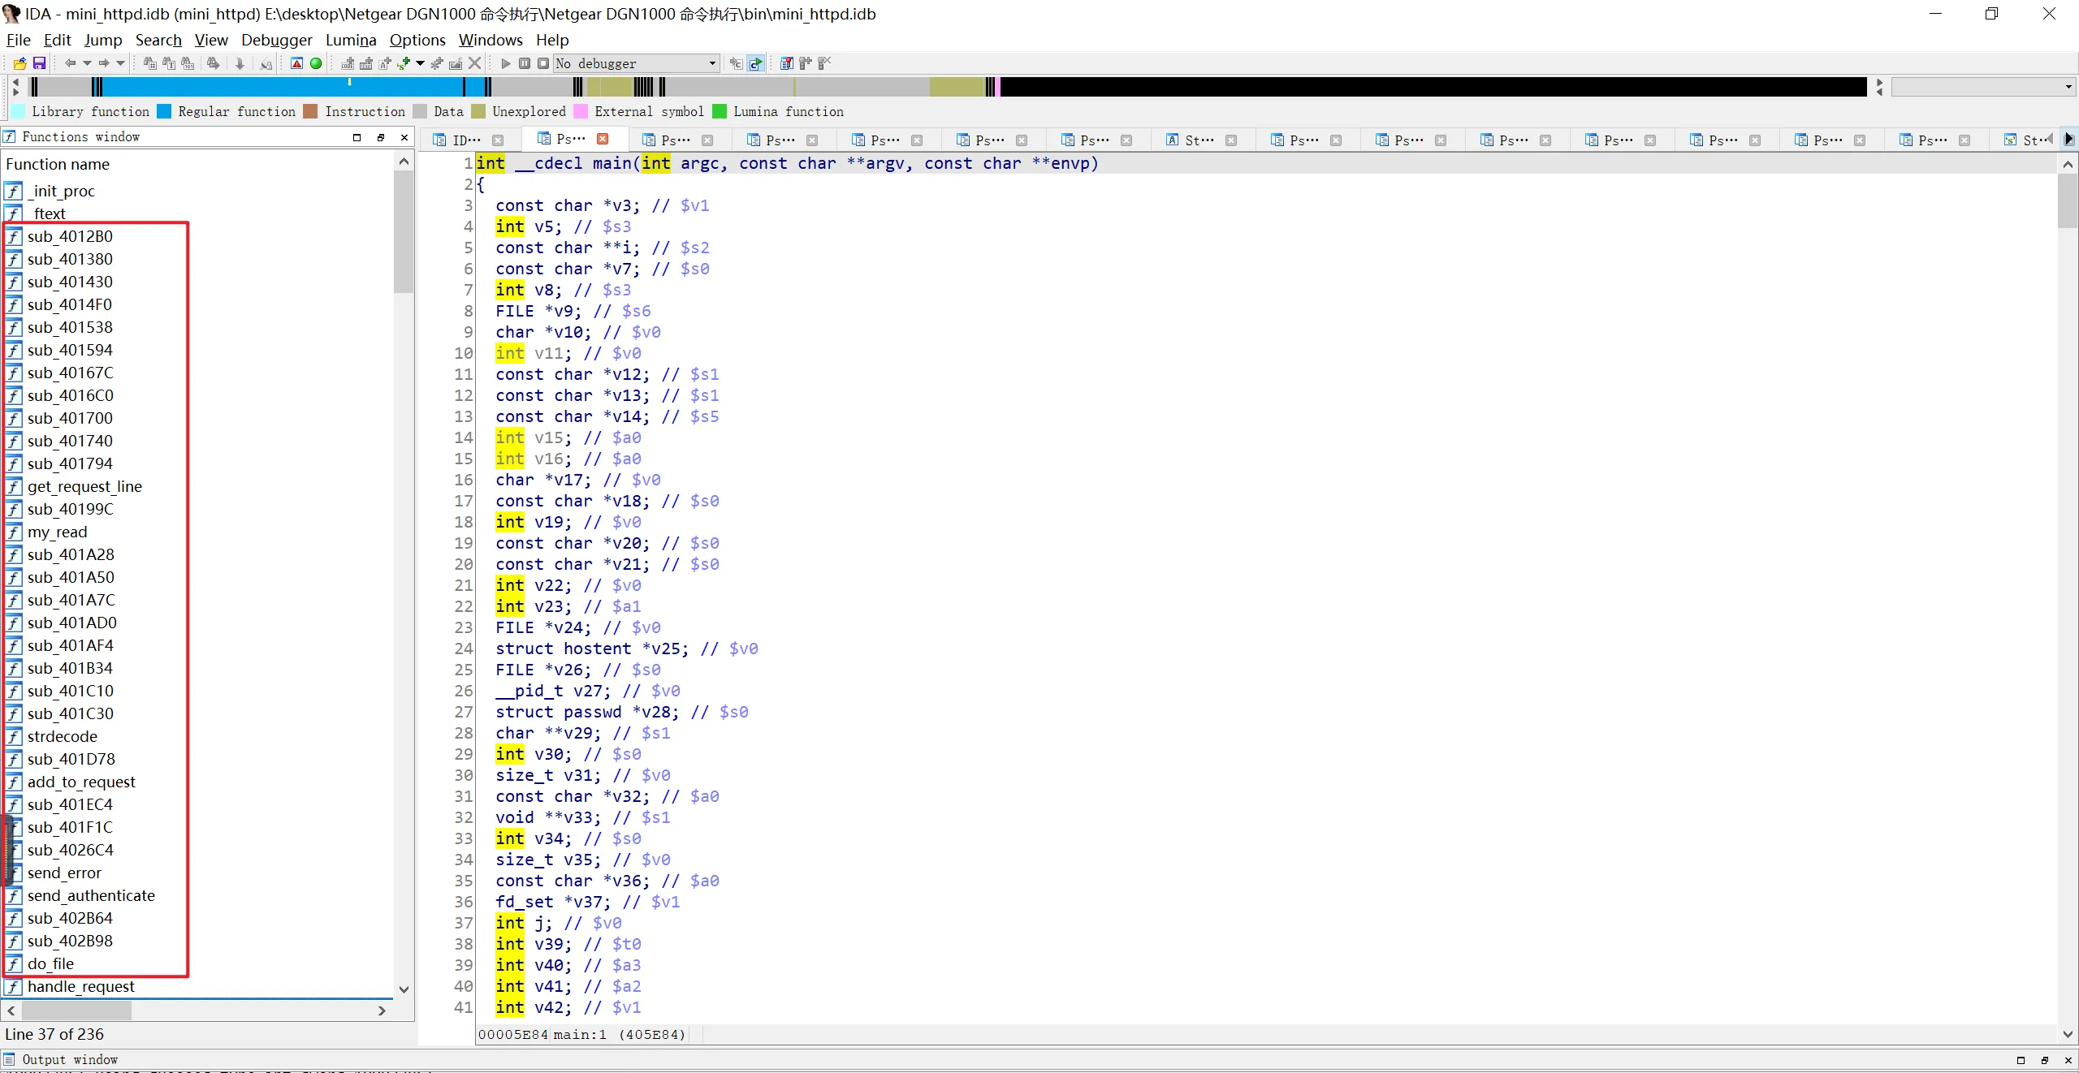Click the Open file toolbar icon
The image size is (2079, 1073).
19,63
